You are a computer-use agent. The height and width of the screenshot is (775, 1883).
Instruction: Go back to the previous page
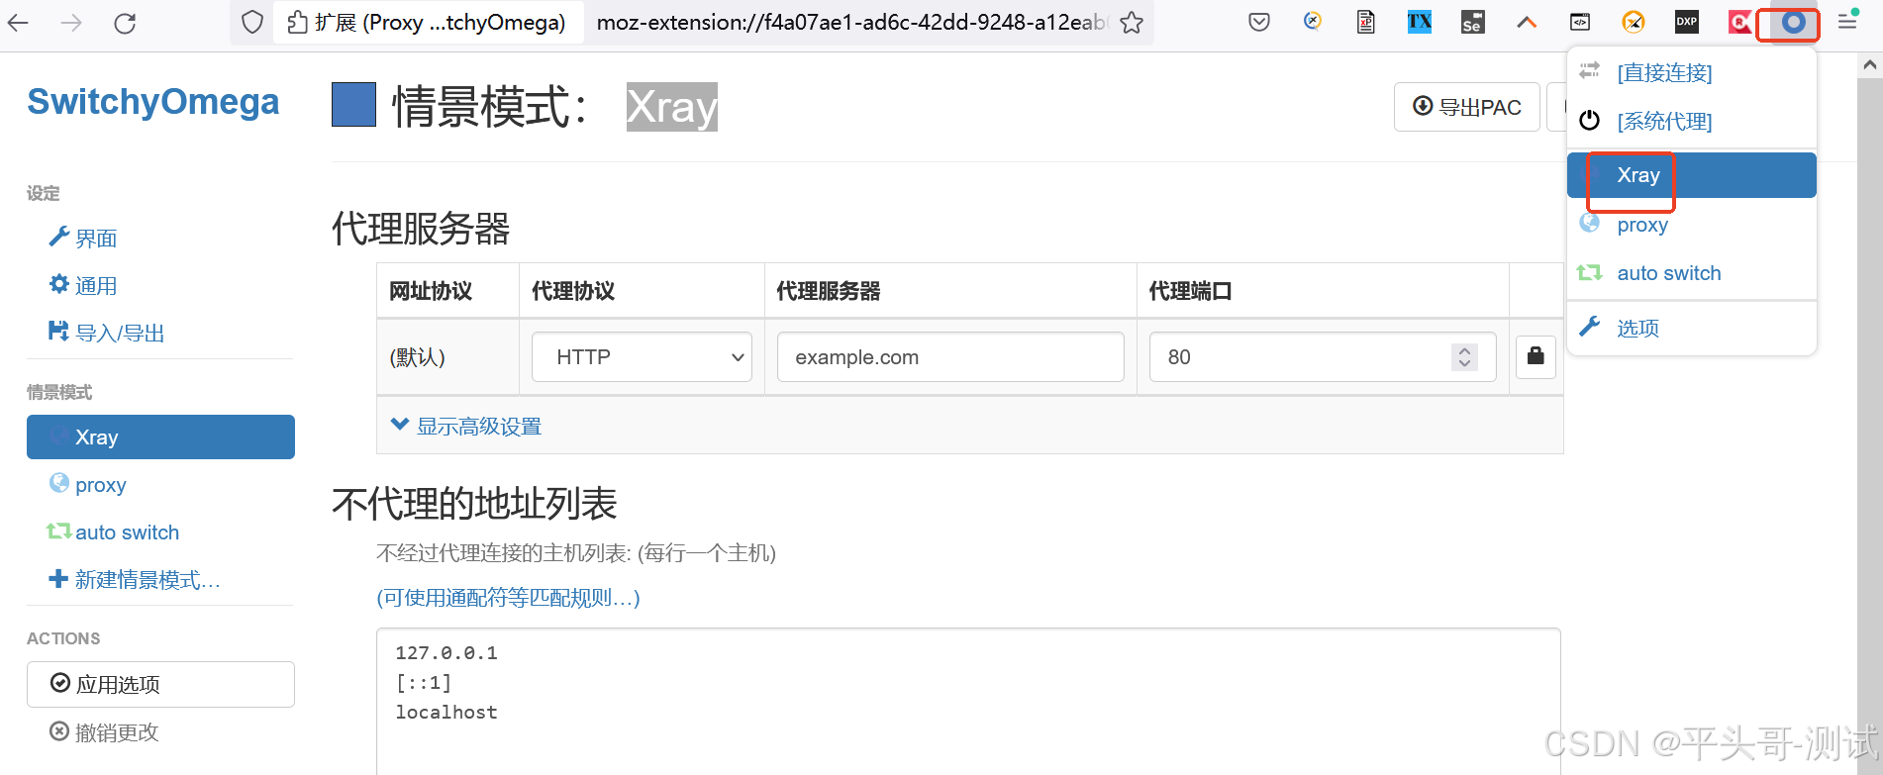pos(19,23)
